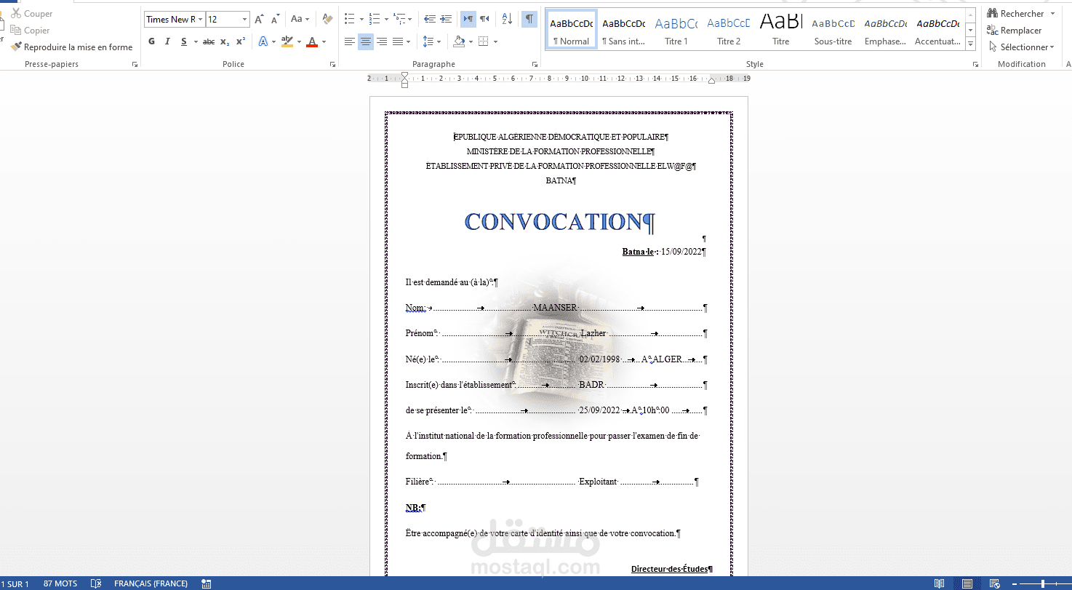Open multilevel list dropdown

410,20
